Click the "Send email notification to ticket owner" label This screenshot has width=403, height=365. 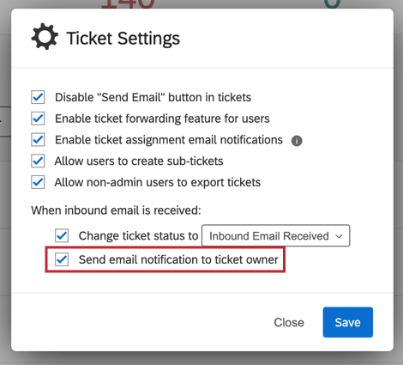[178, 259]
